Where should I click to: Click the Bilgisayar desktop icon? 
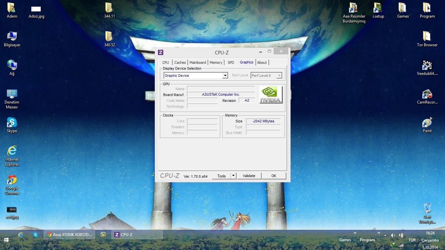tap(12, 39)
